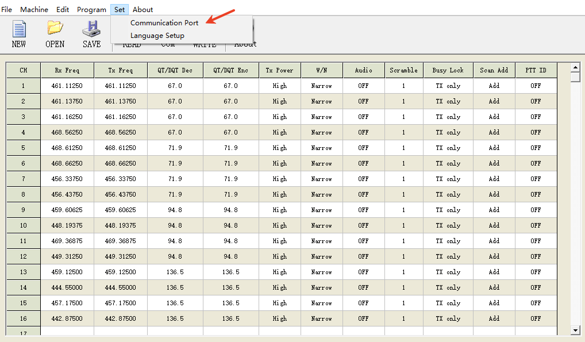Expand the Program menu
The image size is (585, 342).
91,9
